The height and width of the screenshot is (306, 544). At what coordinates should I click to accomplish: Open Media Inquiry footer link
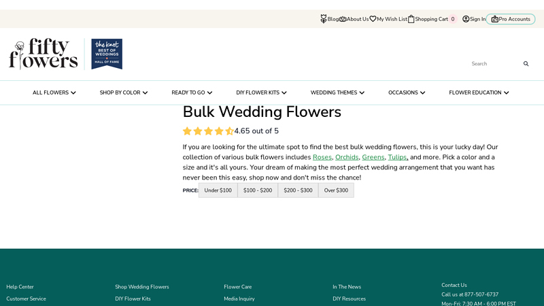(239, 299)
